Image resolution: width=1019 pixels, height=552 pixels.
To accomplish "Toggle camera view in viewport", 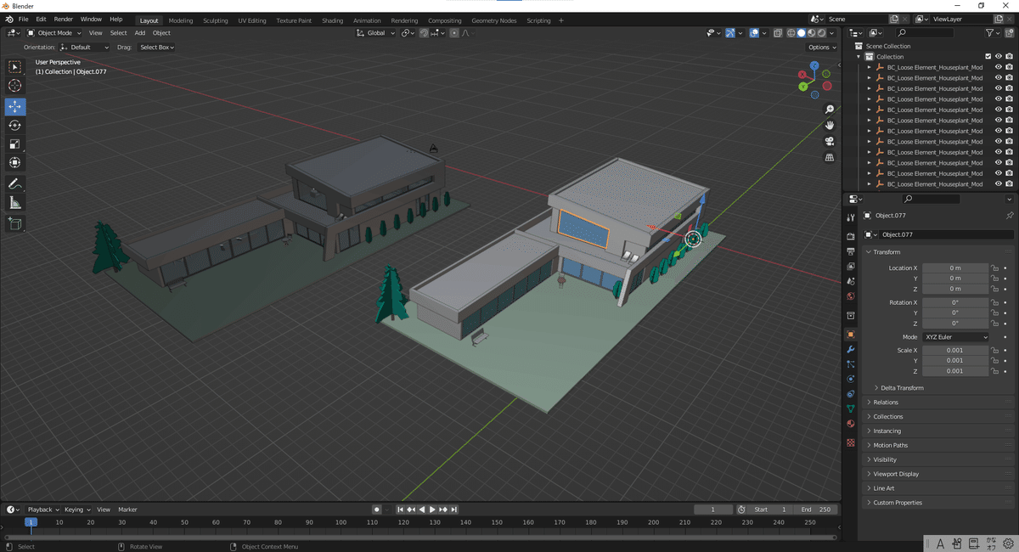I will 830,141.
